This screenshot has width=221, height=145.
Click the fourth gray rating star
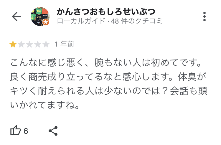38,44
